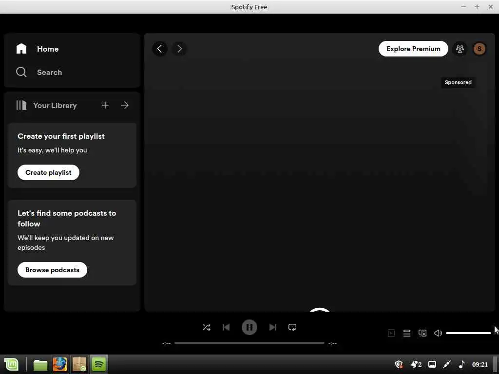Image resolution: width=499 pixels, height=374 pixels.
Task: Click the display tray icon
Action: click(432, 364)
